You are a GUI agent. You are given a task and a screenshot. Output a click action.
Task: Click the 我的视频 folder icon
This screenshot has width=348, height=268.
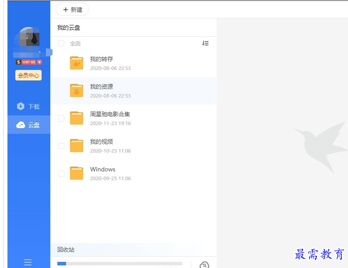pos(77,146)
